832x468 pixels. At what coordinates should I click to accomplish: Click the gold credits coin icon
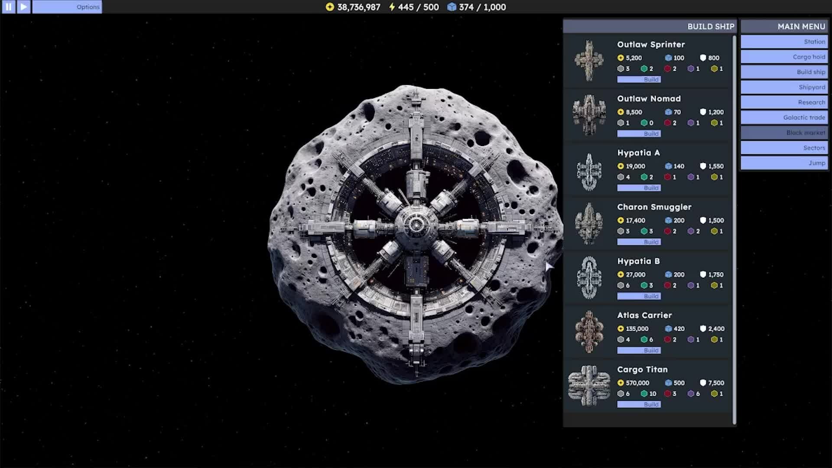(x=330, y=7)
